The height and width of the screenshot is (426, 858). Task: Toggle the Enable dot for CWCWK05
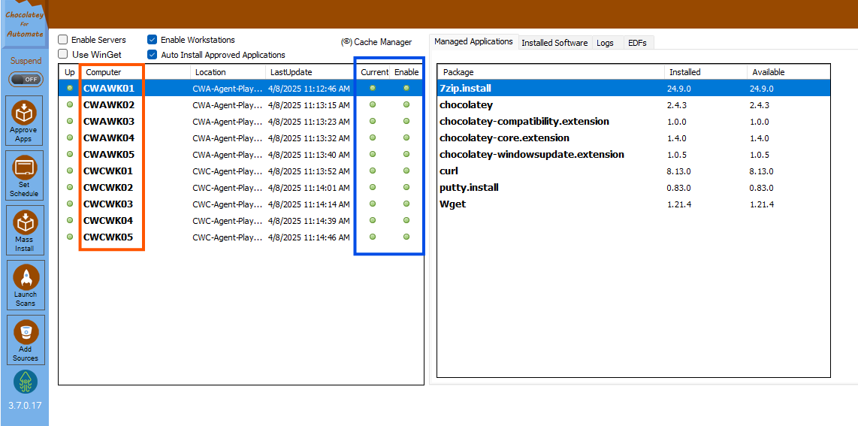click(406, 237)
